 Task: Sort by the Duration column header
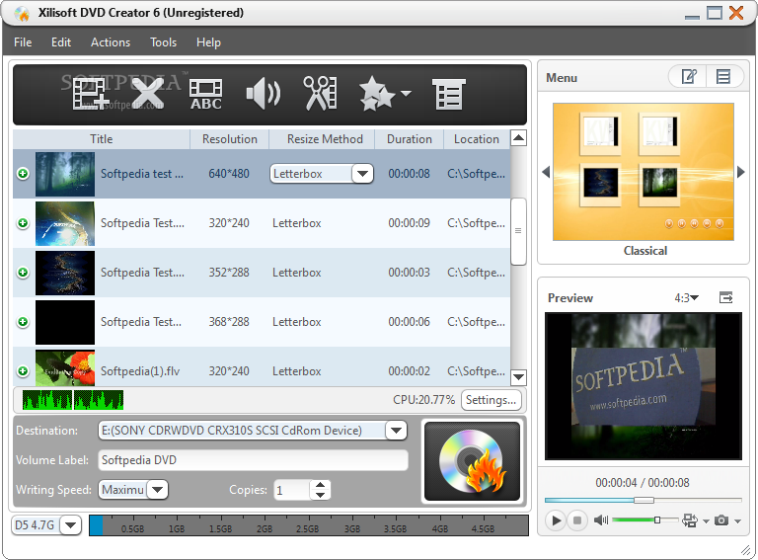tap(409, 139)
